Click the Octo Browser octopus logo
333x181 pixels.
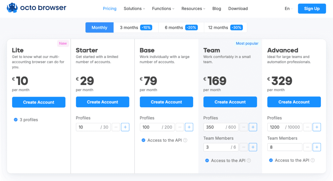pos(12,8)
